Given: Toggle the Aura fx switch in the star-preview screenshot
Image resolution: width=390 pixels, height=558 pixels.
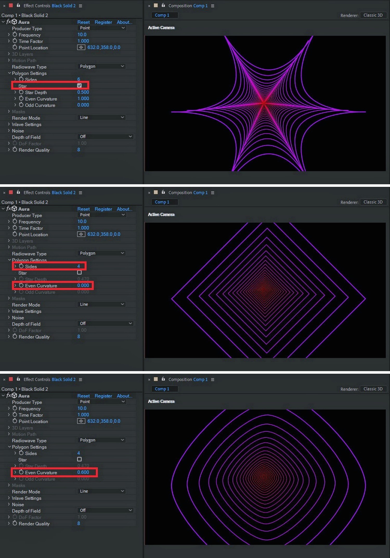Looking at the screenshot, I should coord(9,22).
